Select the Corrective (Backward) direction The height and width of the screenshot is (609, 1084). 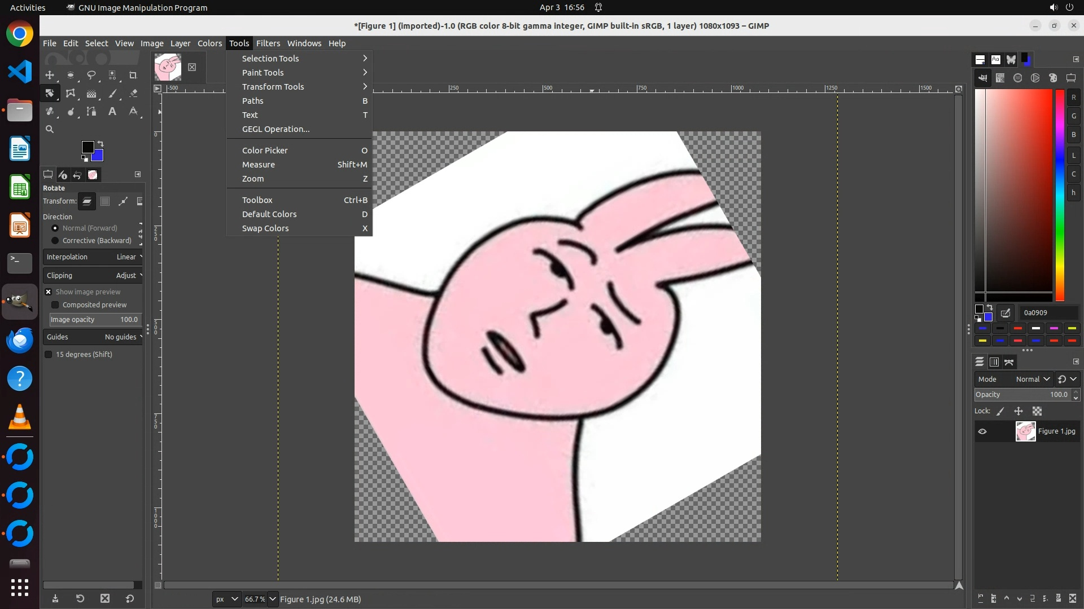55,241
